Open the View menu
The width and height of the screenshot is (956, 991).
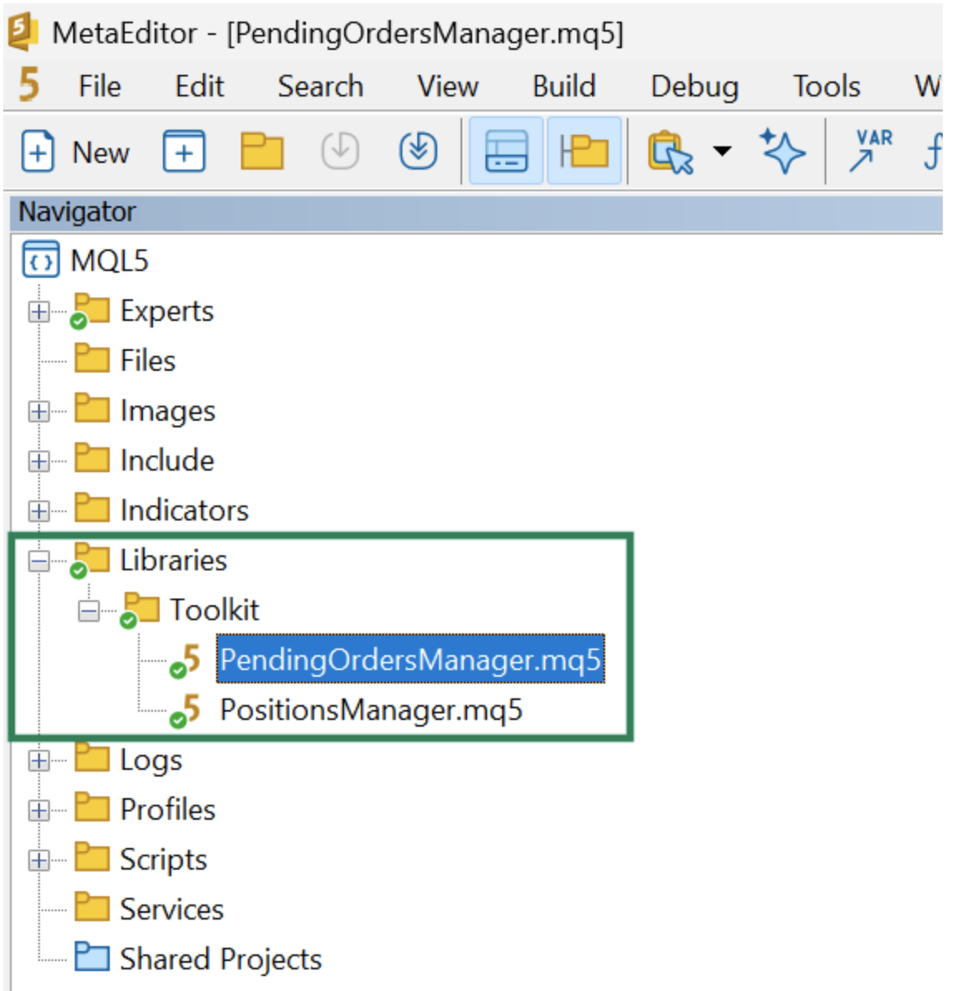(x=447, y=86)
